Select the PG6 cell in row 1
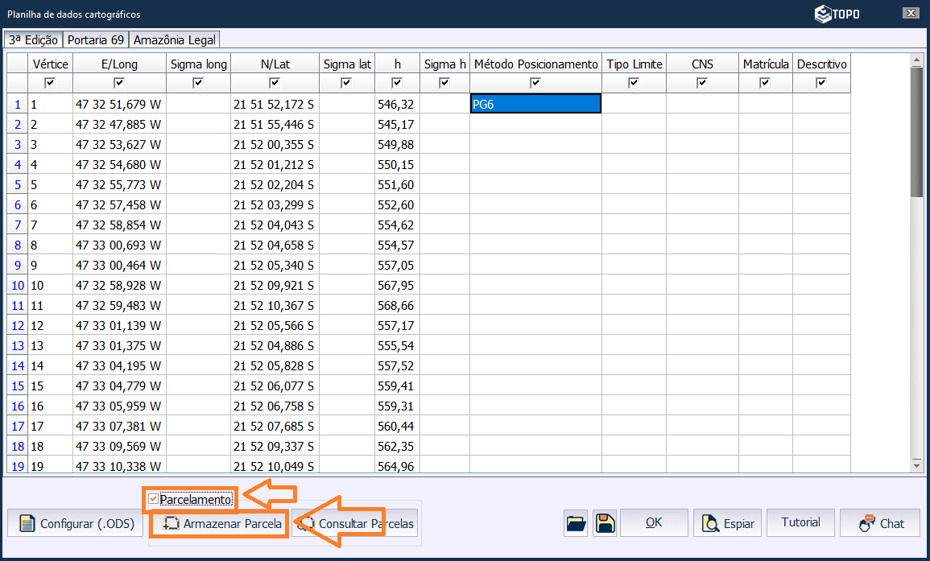 click(535, 104)
